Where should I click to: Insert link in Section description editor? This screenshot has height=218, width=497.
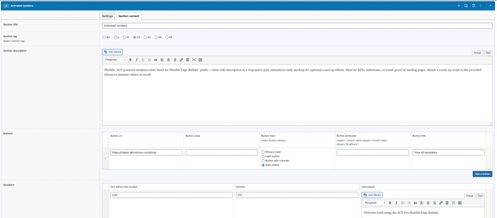(x=181, y=60)
